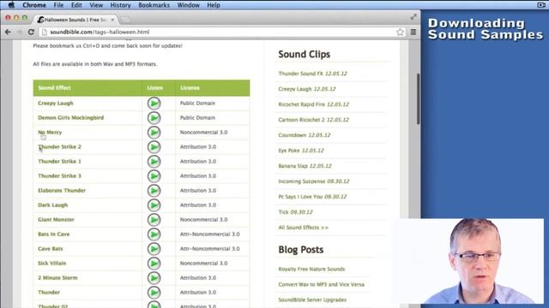
Task: Open the 2 Minute Storm link
Action: pos(57,277)
